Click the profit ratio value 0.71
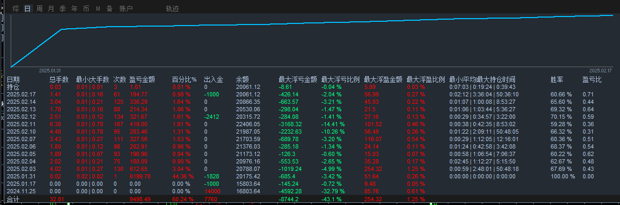 click(588, 94)
